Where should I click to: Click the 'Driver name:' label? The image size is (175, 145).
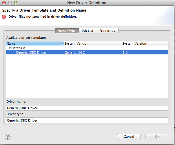pos(16,102)
